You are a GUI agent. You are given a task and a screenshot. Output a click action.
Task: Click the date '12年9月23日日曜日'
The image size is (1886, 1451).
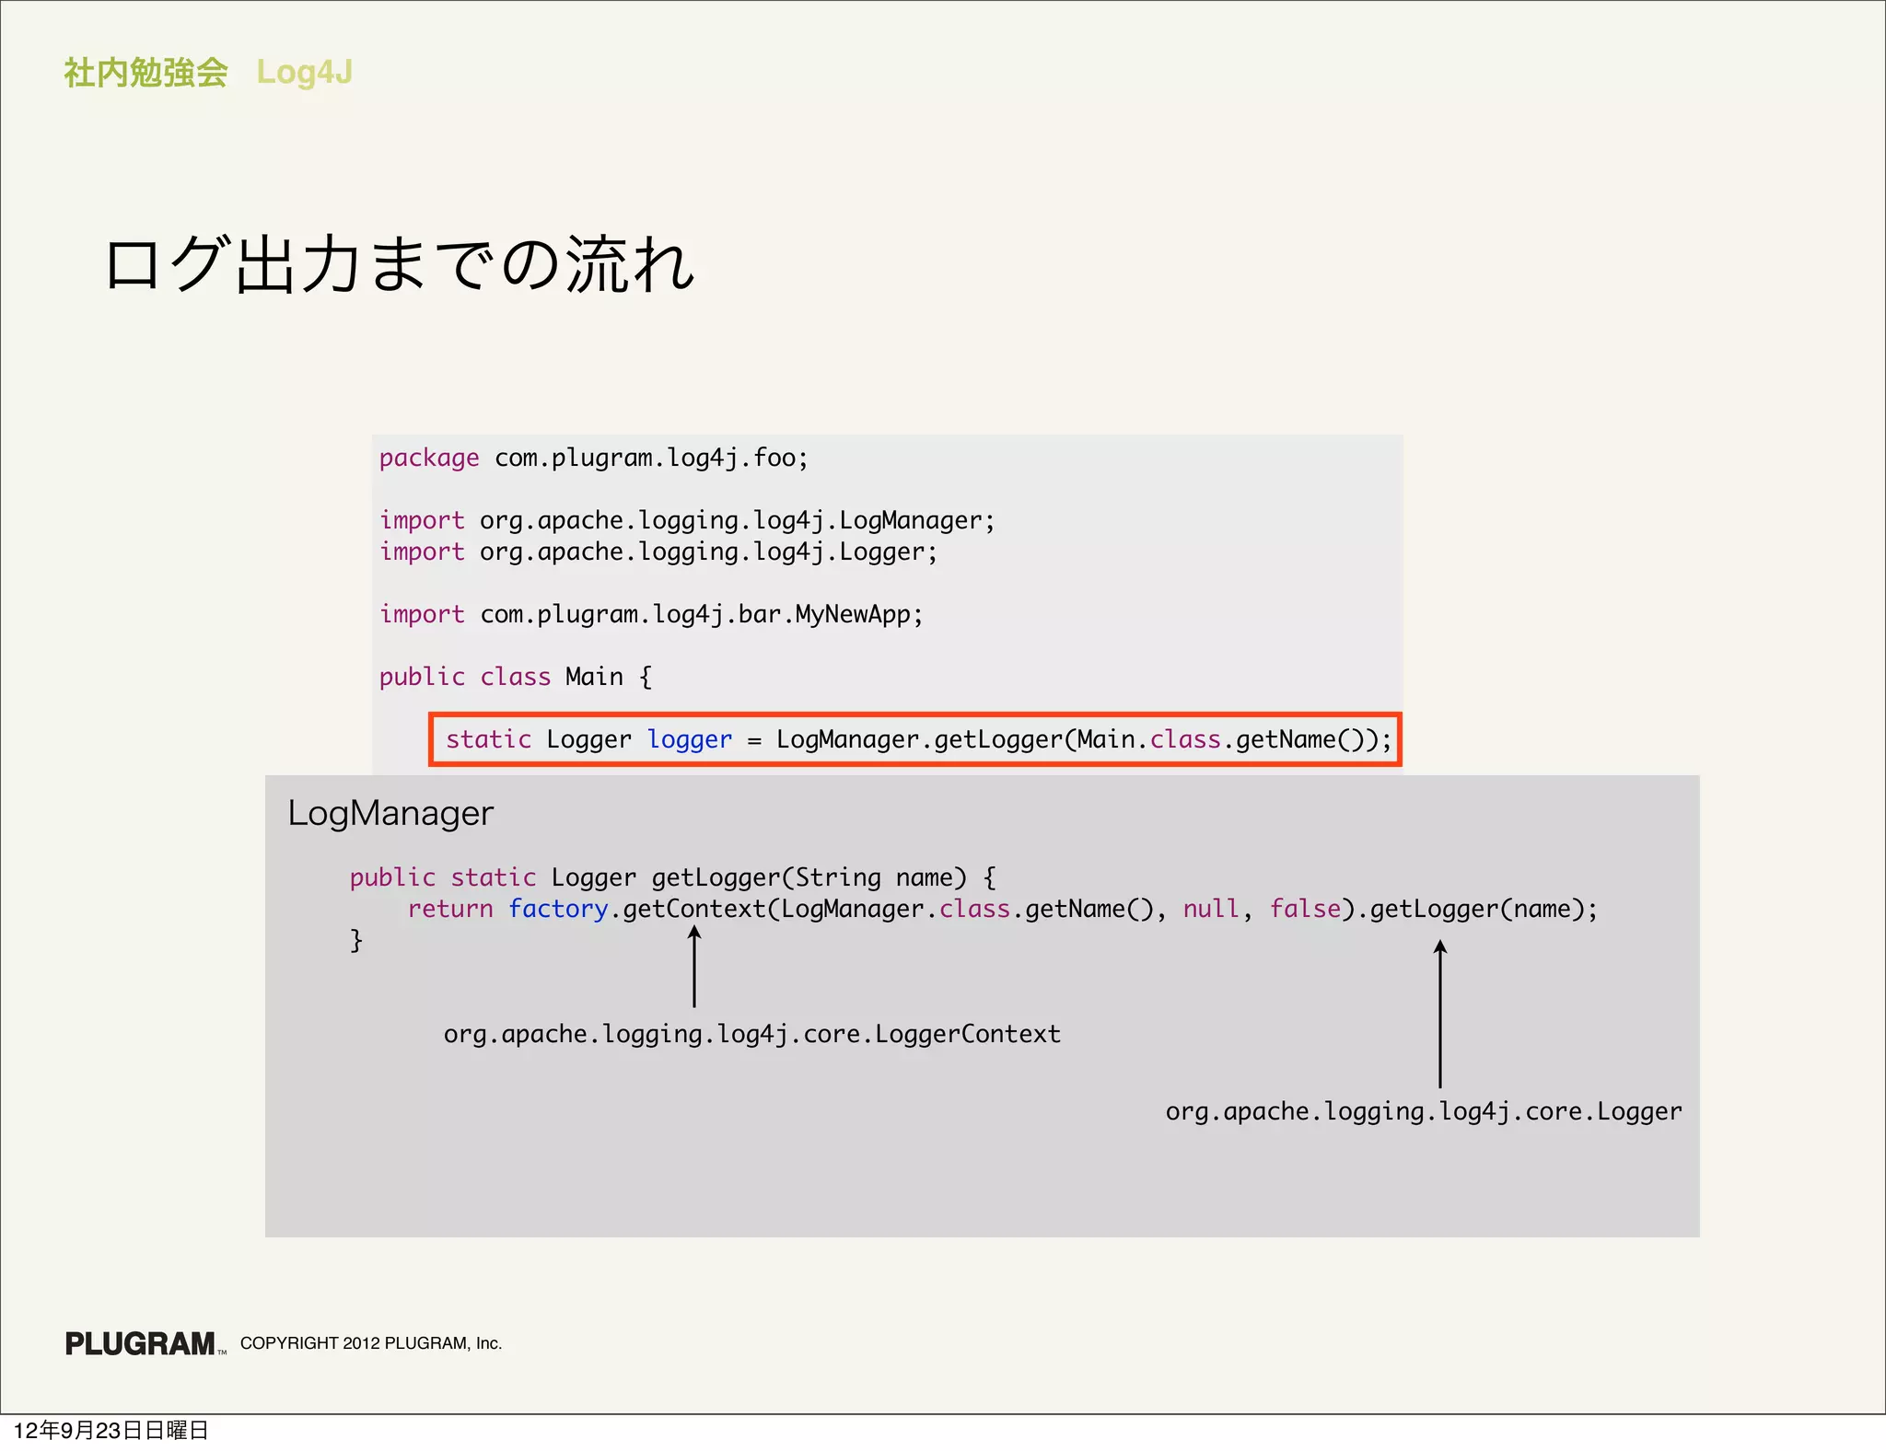(x=111, y=1430)
